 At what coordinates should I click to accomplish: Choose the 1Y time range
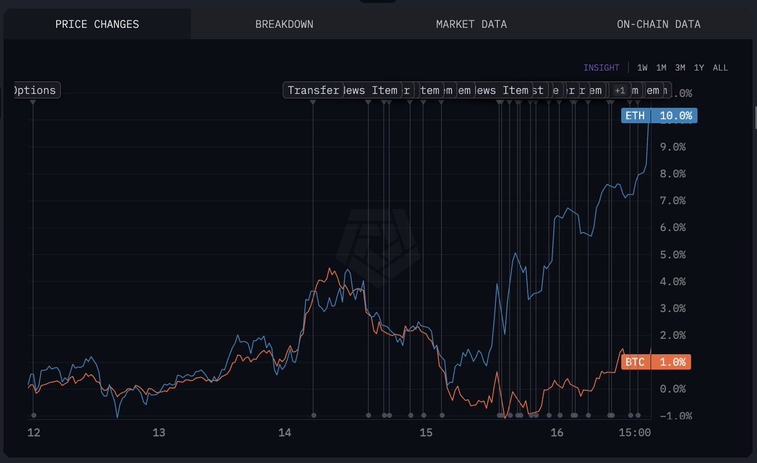[699, 67]
